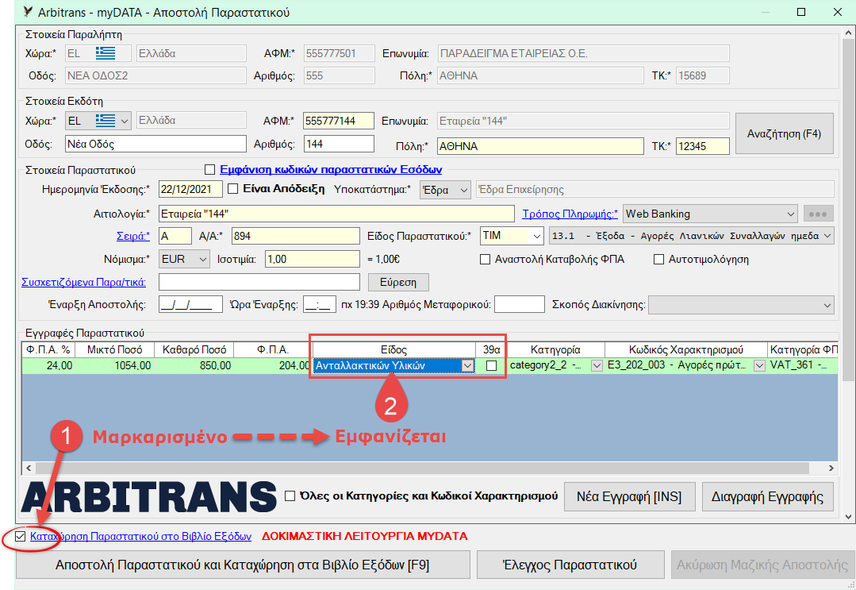Click the issuer Οδός field 'Νέα Οδός'
Viewport: 856px width, 590px height.
155,145
